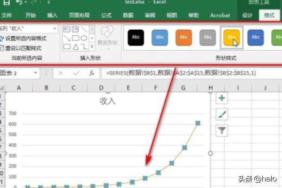This screenshot has height=188, width=282.
Task: Expand the chart element selector showing 系列 "收入"
Action: (55, 29)
